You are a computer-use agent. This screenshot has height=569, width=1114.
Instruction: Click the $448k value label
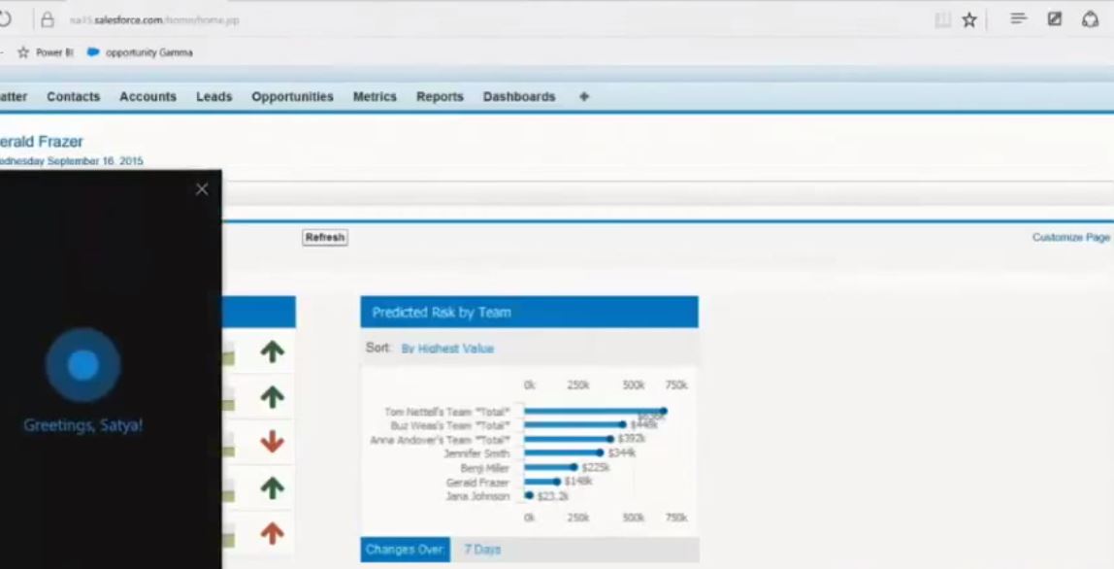643,424
